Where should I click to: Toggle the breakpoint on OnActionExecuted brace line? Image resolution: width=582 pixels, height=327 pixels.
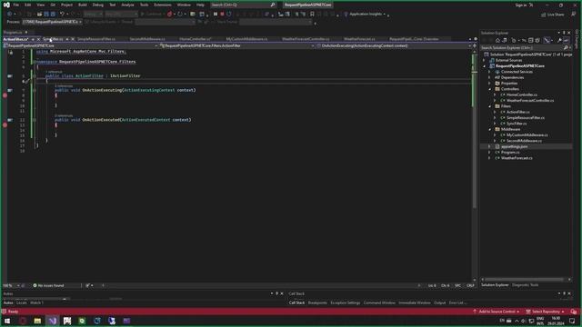(x=5, y=125)
